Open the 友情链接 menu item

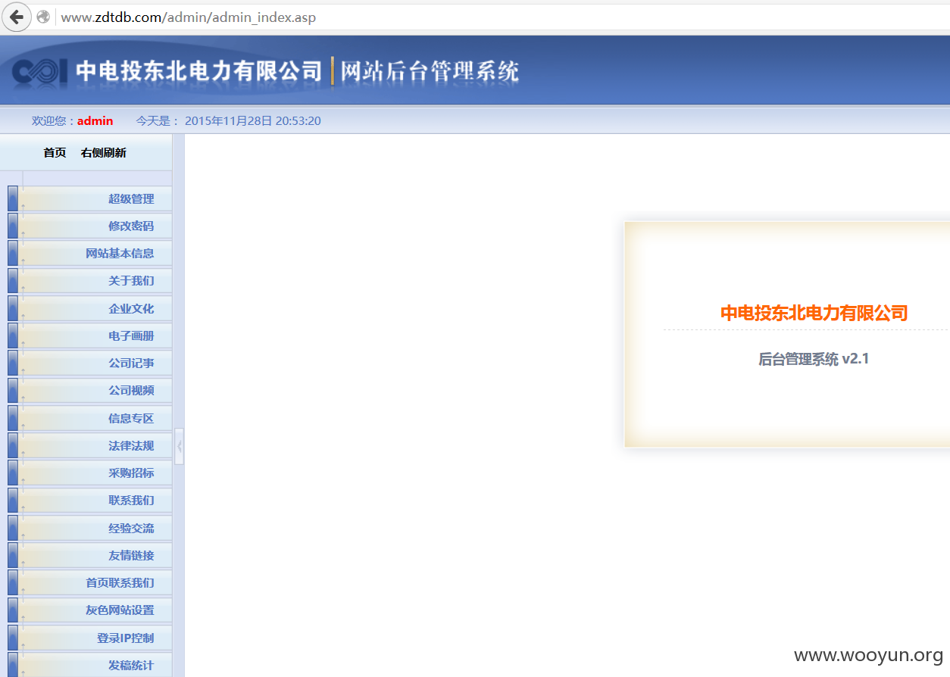click(131, 555)
